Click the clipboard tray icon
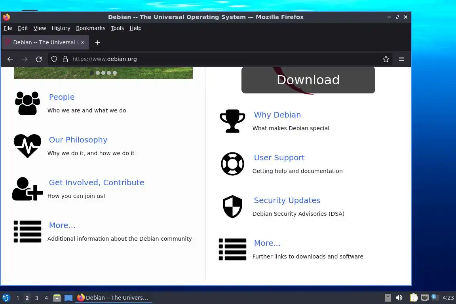Image resolution: width=456 pixels, height=304 pixels. [x=414, y=298]
